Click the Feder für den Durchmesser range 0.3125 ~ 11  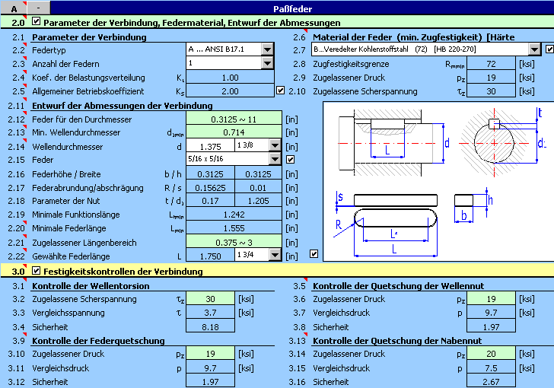coord(234,119)
